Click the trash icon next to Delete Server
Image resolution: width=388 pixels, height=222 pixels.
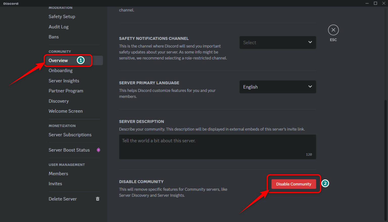[98, 199]
